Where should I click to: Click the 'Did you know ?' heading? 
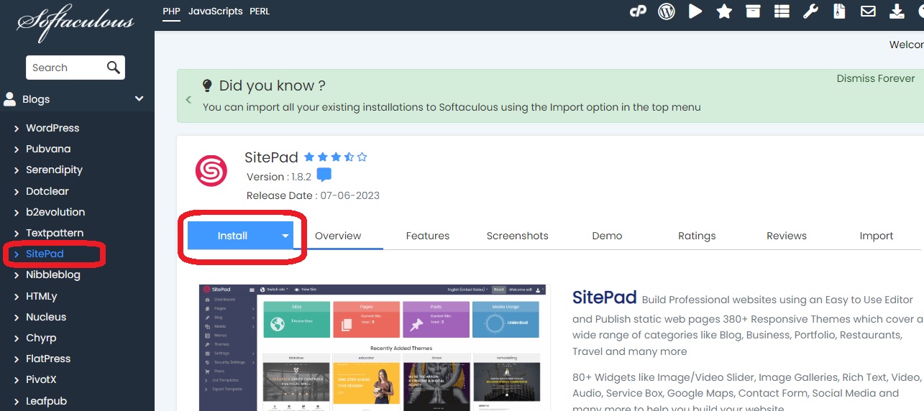tap(273, 86)
